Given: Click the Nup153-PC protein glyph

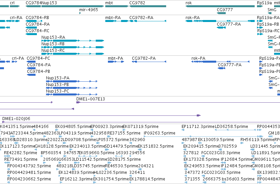Looking at the screenshot, I should coord(72,94).
